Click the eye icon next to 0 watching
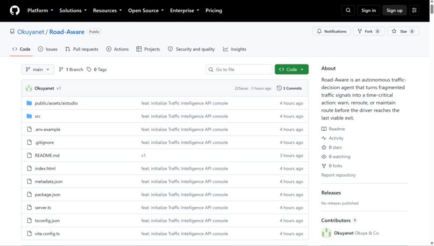The height and width of the screenshot is (246, 434). (324, 157)
